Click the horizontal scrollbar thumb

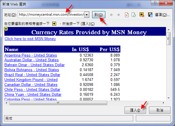click(x=58, y=103)
